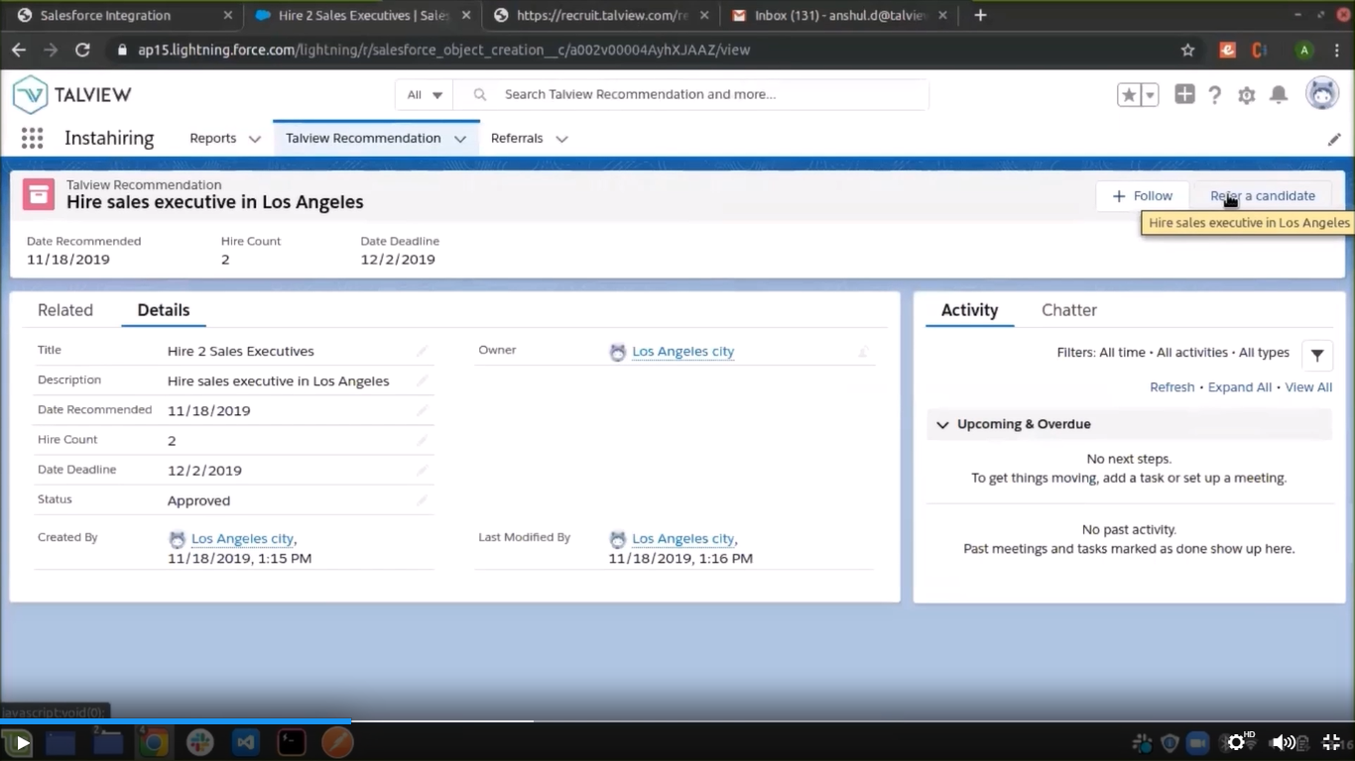Select the Activity tab
The width and height of the screenshot is (1355, 761).
point(969,310)
